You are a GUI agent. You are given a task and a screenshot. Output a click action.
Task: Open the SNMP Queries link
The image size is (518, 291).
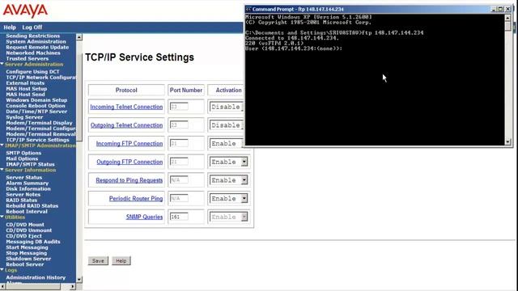click(x=144, y=217)
